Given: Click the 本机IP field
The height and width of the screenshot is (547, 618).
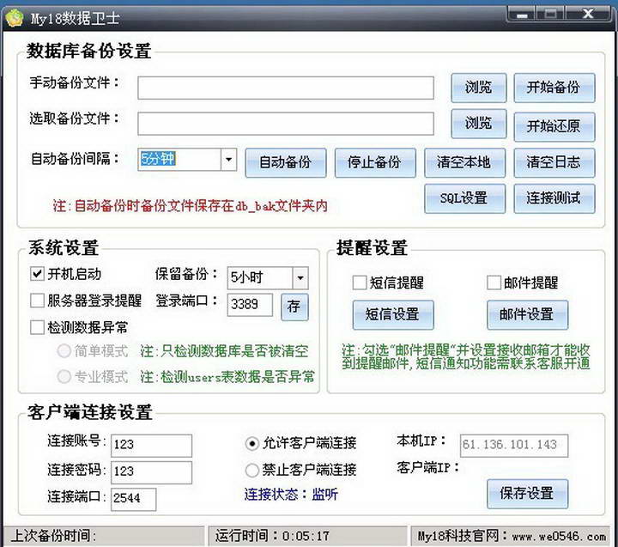Looking at the screenshot, I should point(514,446).
